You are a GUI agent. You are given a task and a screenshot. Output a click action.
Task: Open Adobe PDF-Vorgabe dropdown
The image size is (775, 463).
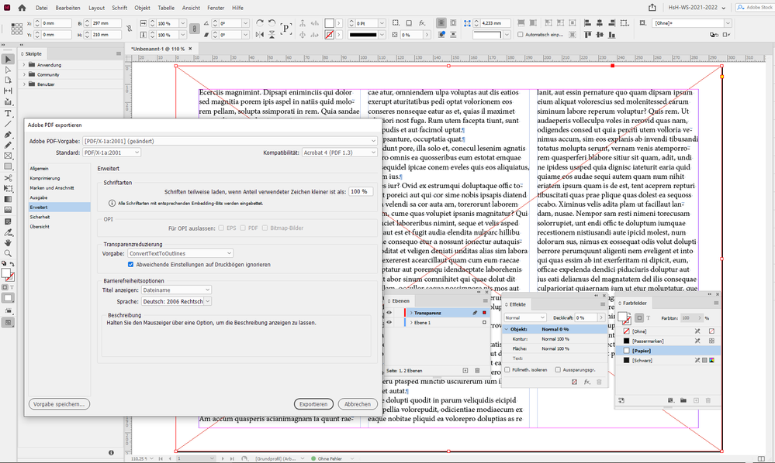click(230, 141)
